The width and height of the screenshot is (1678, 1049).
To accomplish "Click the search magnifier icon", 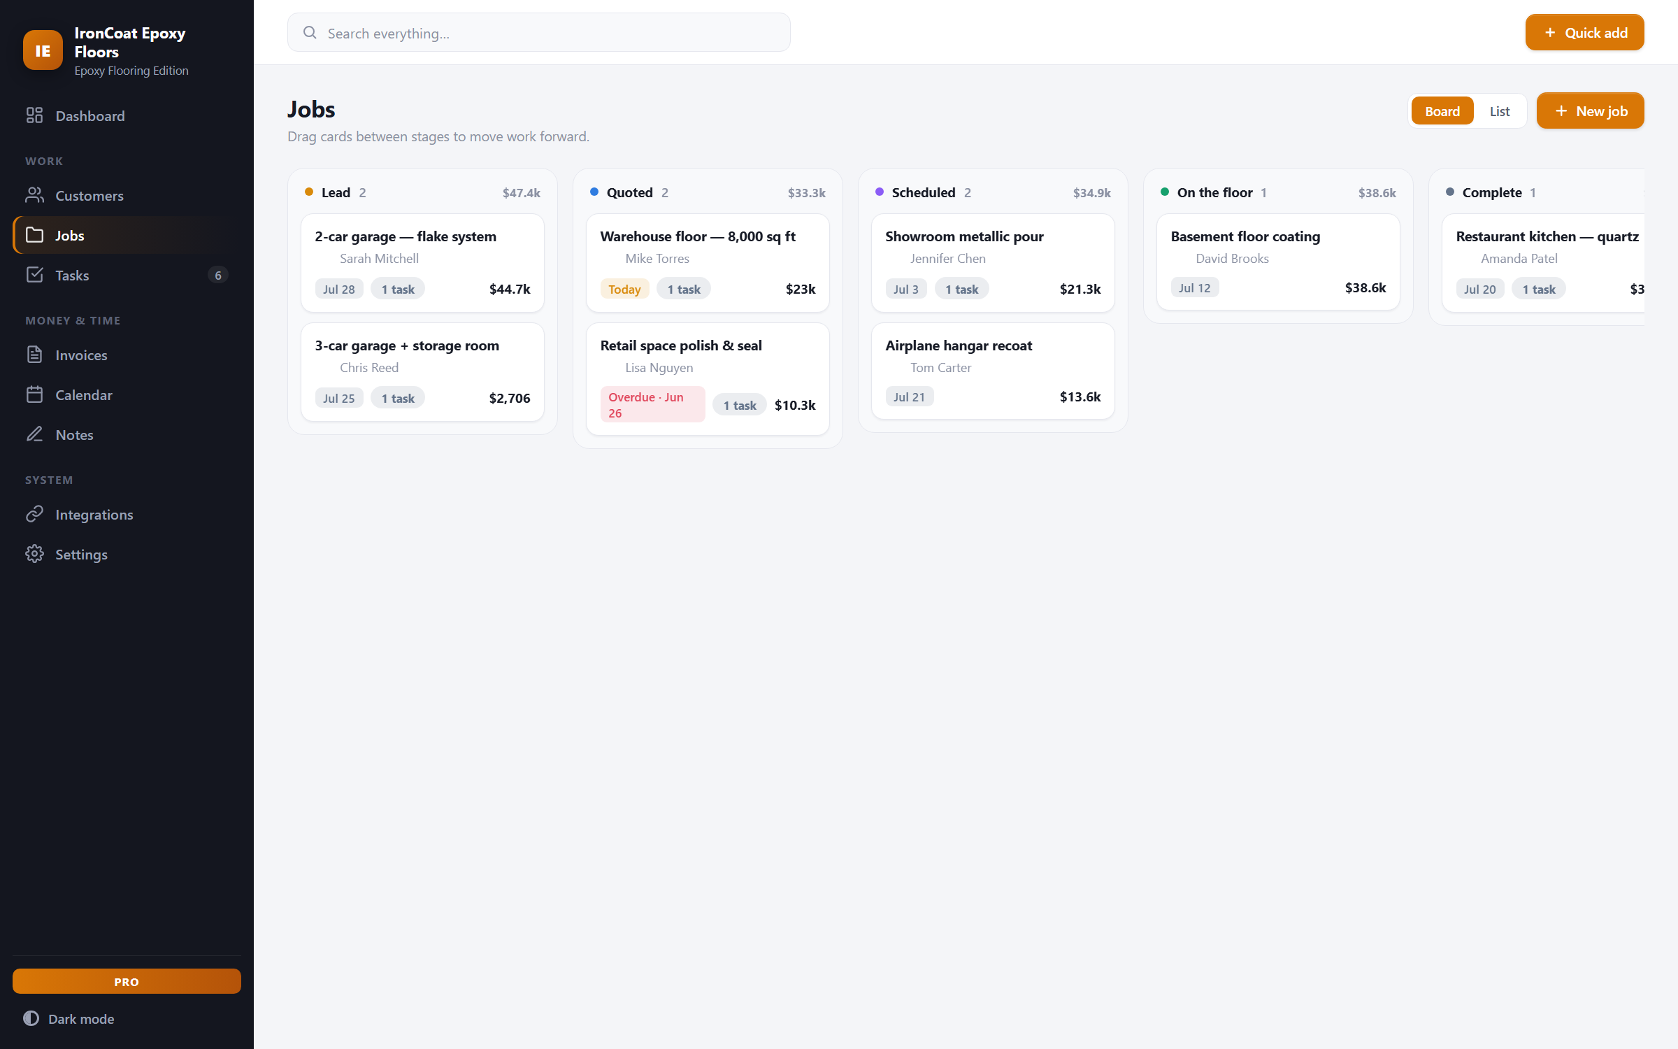I will pyautogui.click(x=310, y=33).
